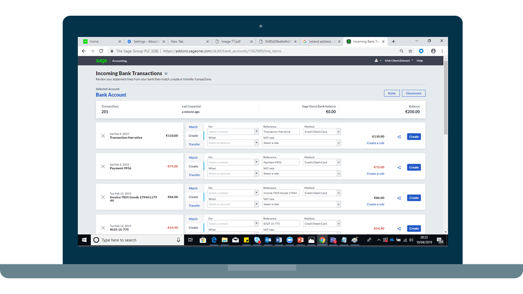Open 'Select a contact' dropdown for Invoice 7855
The height and width of the screenshot is (294, 523).
click(233, 193)
